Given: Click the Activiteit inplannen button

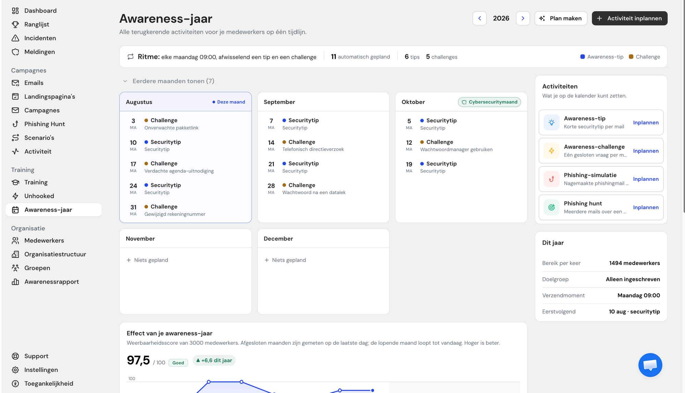Looking at the screenshot, I should click(x=630, y=18).
